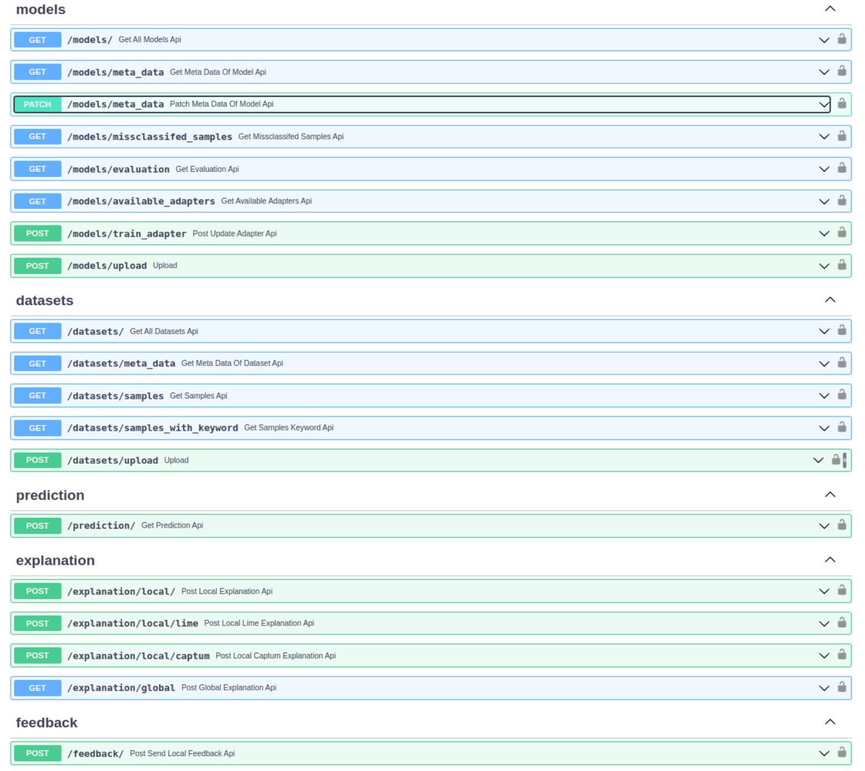Collapse the explanation section chevron

[x=830, y=559]
